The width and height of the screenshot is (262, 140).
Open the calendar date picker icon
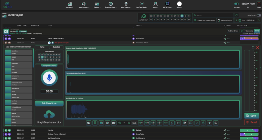[x=240, y=20]
